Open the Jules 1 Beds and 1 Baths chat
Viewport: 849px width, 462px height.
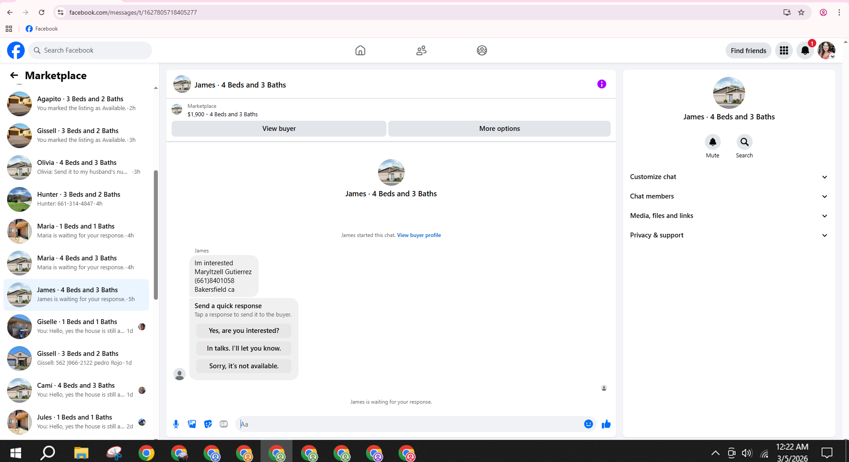coord(76,422)
